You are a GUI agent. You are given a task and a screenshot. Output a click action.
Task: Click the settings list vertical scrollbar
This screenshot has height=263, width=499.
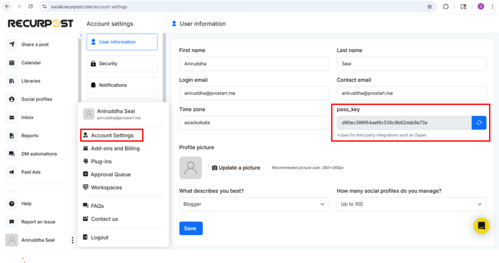(164, 67)
